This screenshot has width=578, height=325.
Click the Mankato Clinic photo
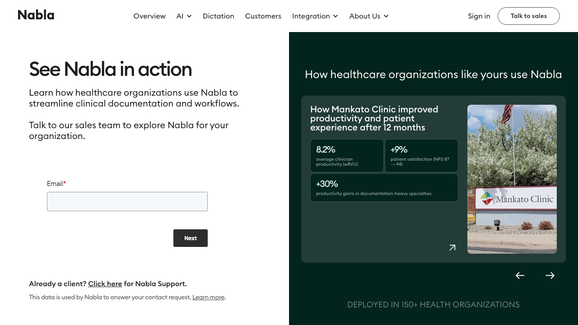pyautogui.click(x=512, y=179)
